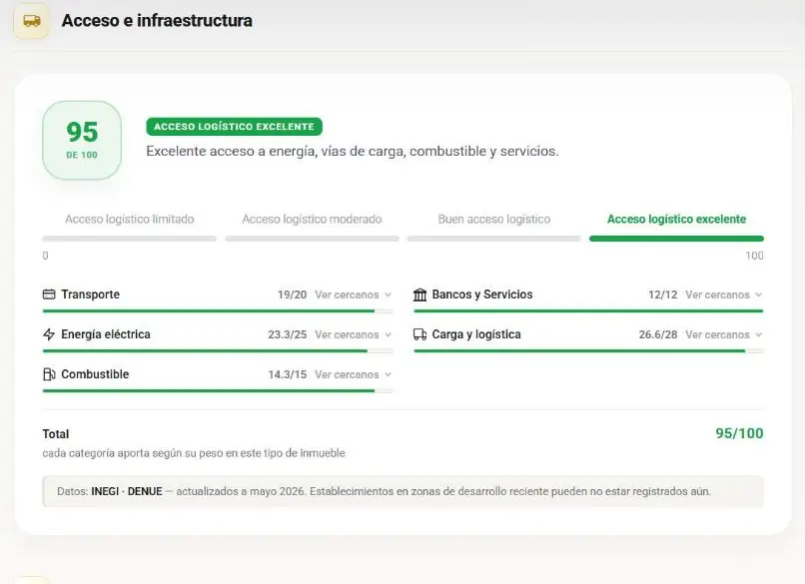Click the DENUE data source name
805x584 pixels.
coord(145,491)
